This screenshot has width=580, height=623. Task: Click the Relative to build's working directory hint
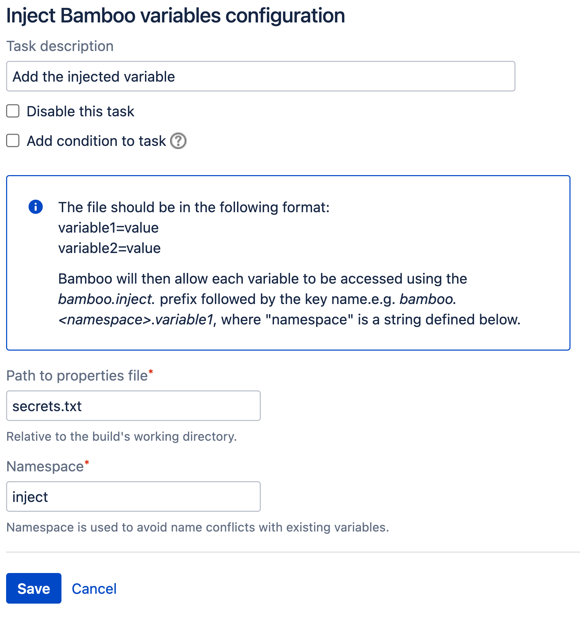coord(122,436)
